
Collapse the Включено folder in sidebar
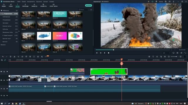(1, 14)
